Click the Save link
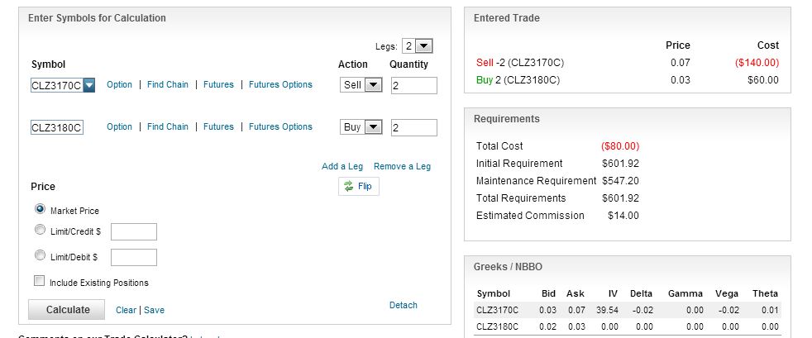This screenshot has height=338, width=812. tap(154, 310)
